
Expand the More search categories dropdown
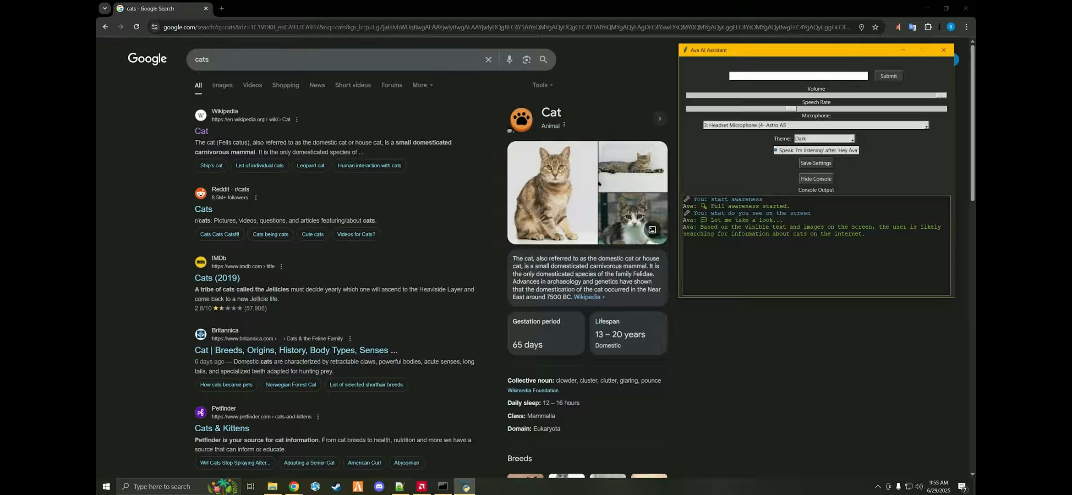(x=421, y=85)
